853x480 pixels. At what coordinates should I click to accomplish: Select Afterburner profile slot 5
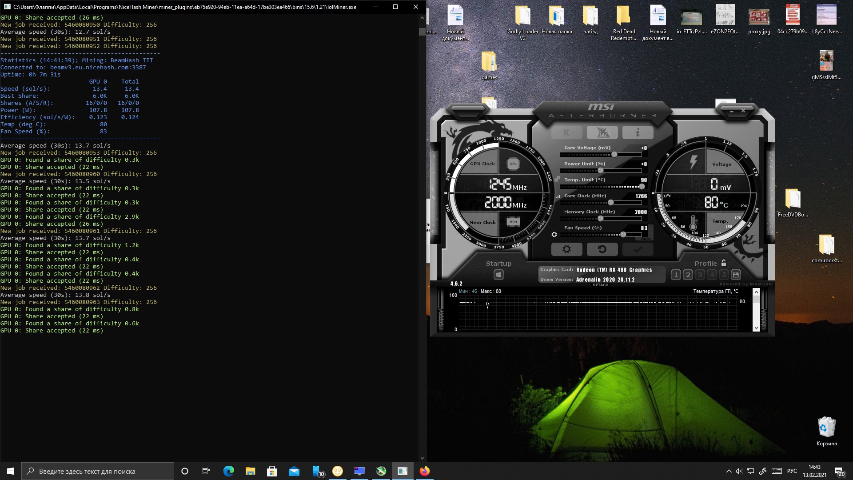click(724, 275)
